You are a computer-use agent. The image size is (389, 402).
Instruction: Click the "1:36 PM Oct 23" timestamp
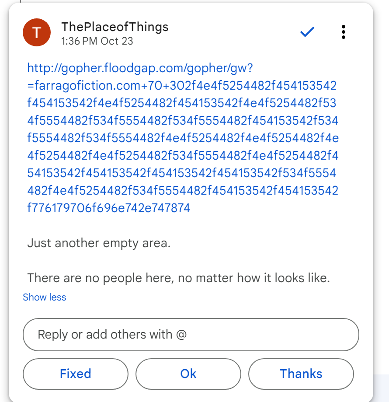point(97,41)
